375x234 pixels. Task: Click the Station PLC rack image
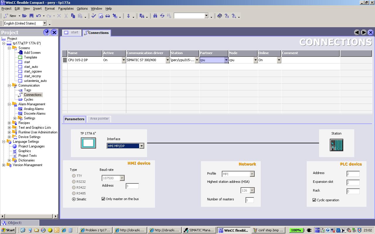[x=336, y=145]
